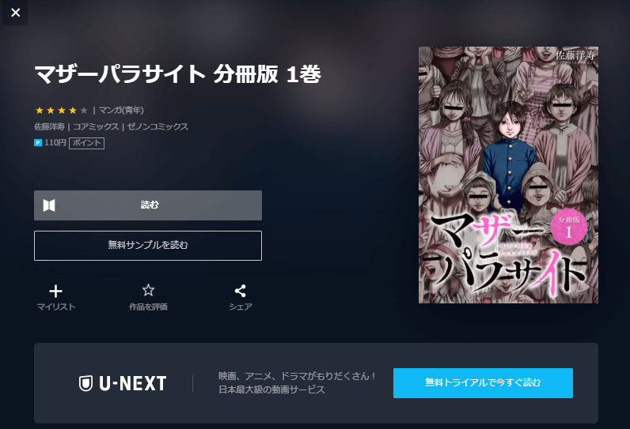The width and height of the screenshot is (630, 429).
Task: Select the fifth gray rating star
Action: pos(84,111)
